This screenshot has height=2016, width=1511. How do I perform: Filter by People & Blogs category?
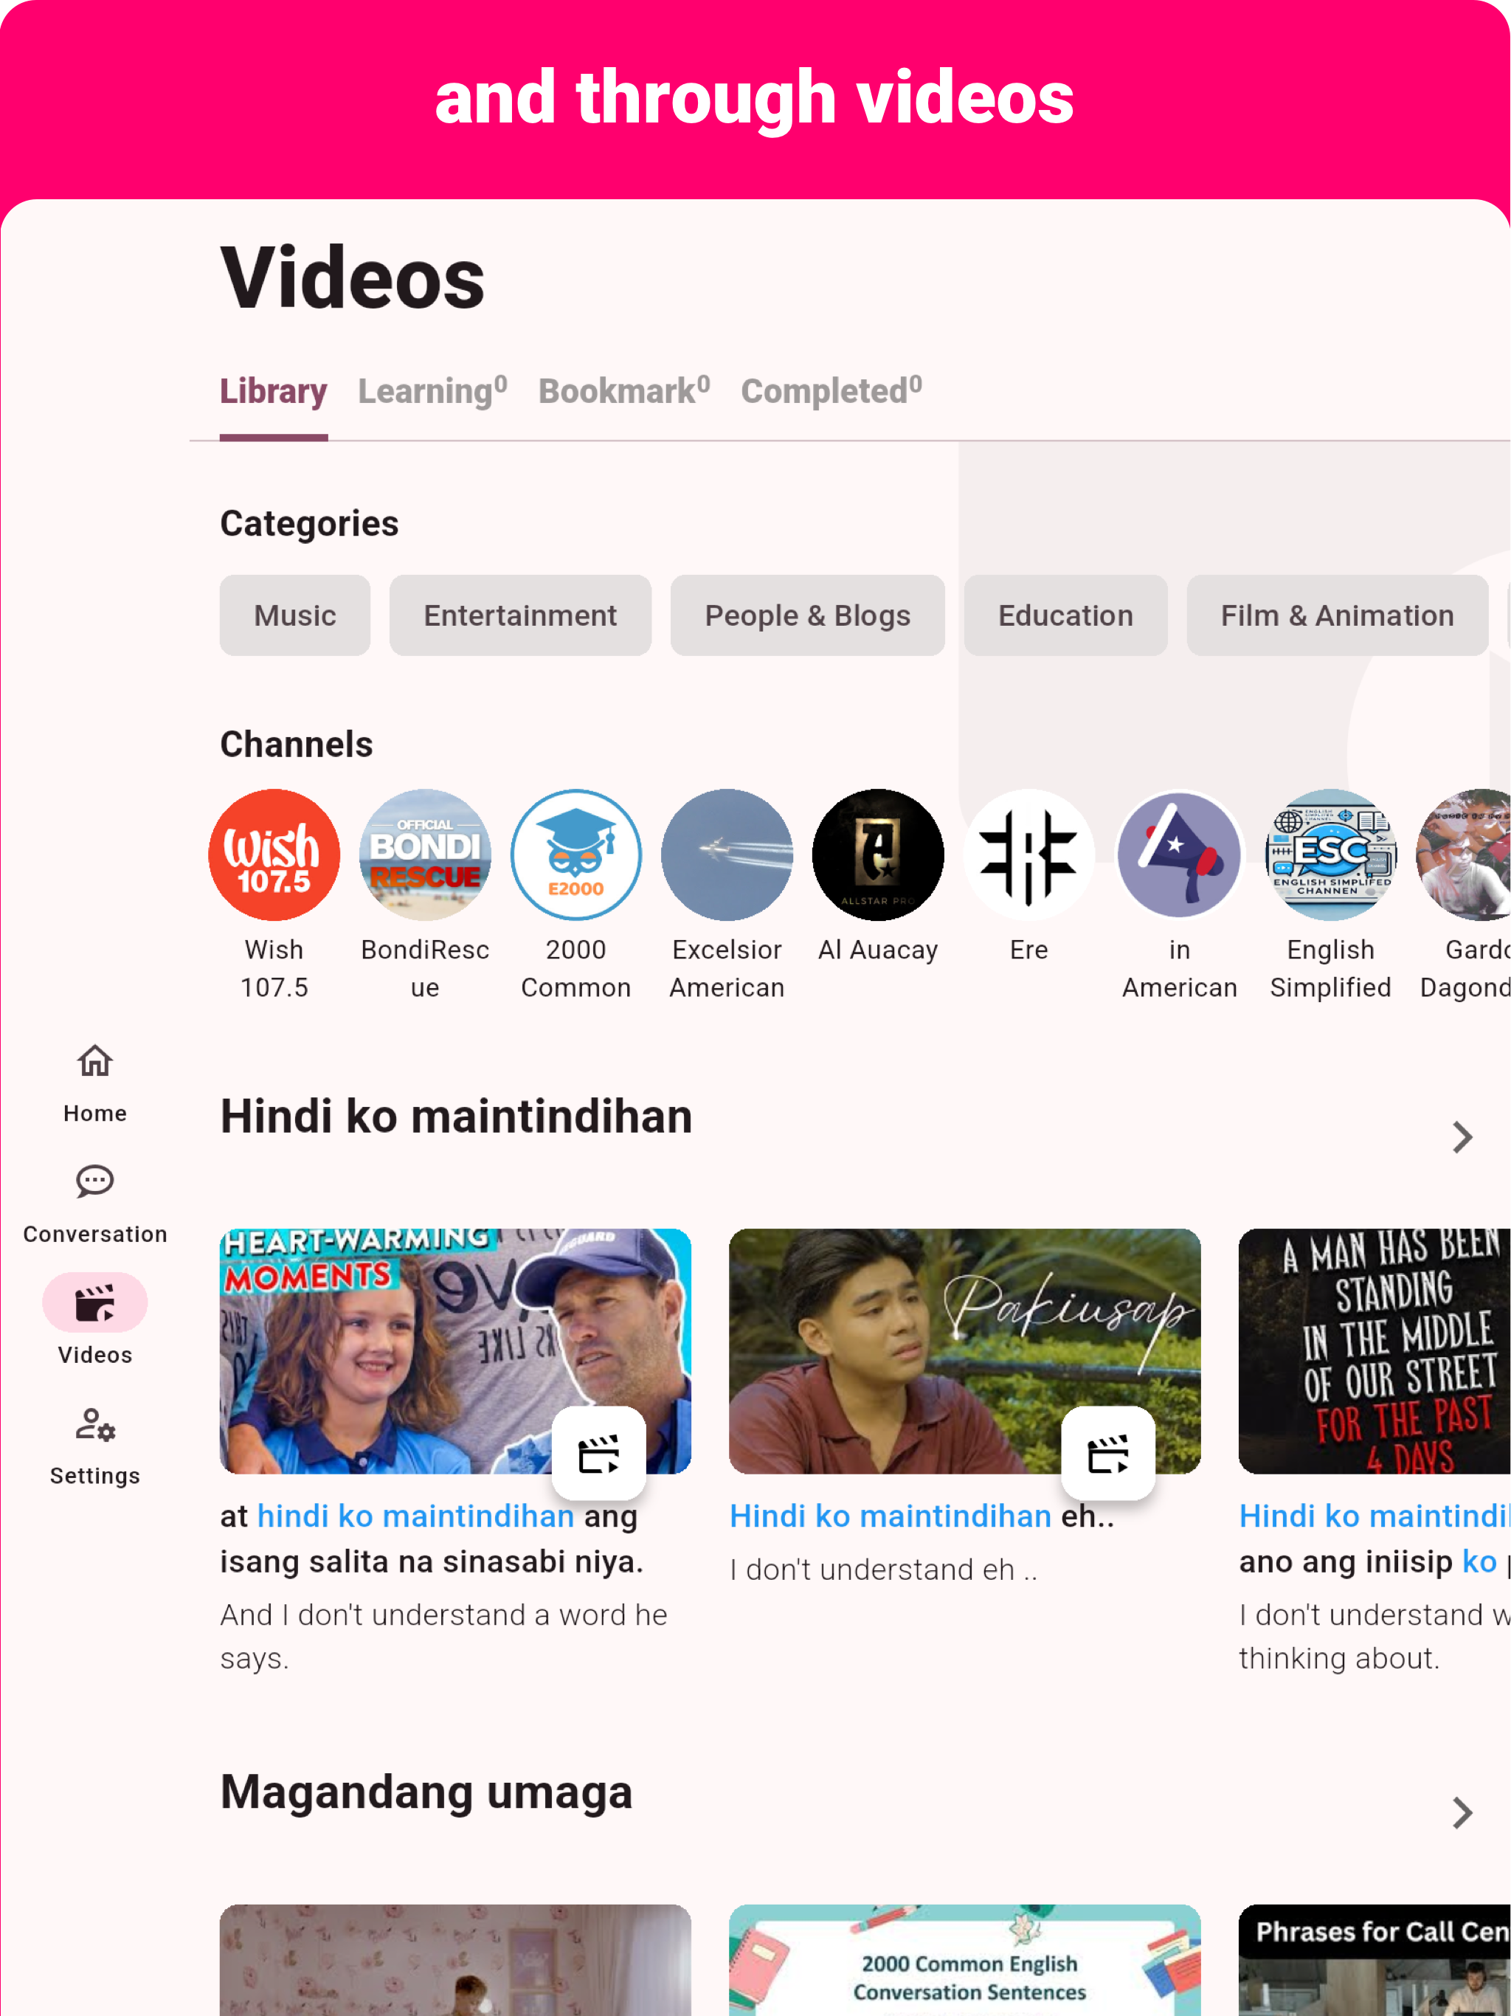click(x=807, y=615)
